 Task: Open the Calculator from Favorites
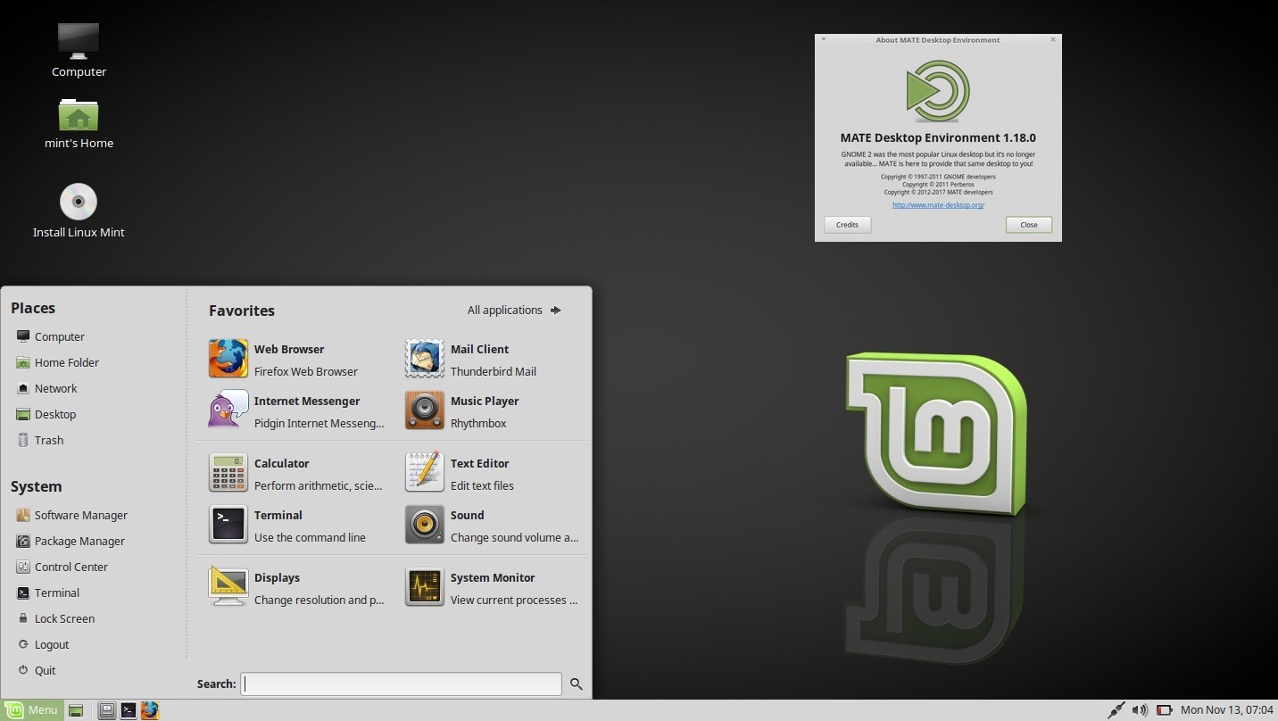pyautogui.click(x=295, y=474)
